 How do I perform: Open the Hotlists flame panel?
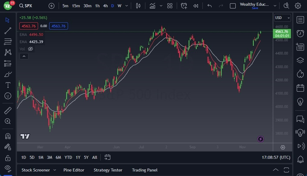point(300,74)
